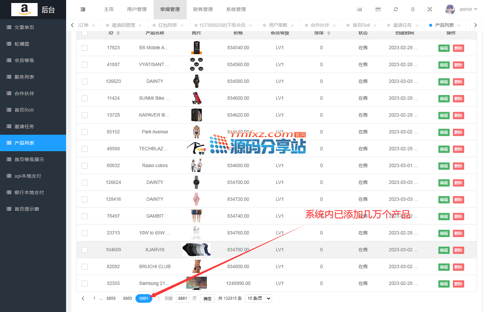The image size is (483, 312).
Task: Check the checkbox for product ID 17823
Action: (x=84, y=48)
